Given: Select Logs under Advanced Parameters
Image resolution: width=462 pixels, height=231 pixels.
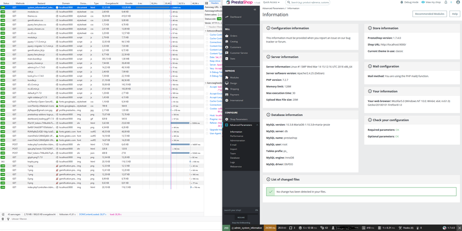Looking at the screenshot, I should tap(232, 162).
